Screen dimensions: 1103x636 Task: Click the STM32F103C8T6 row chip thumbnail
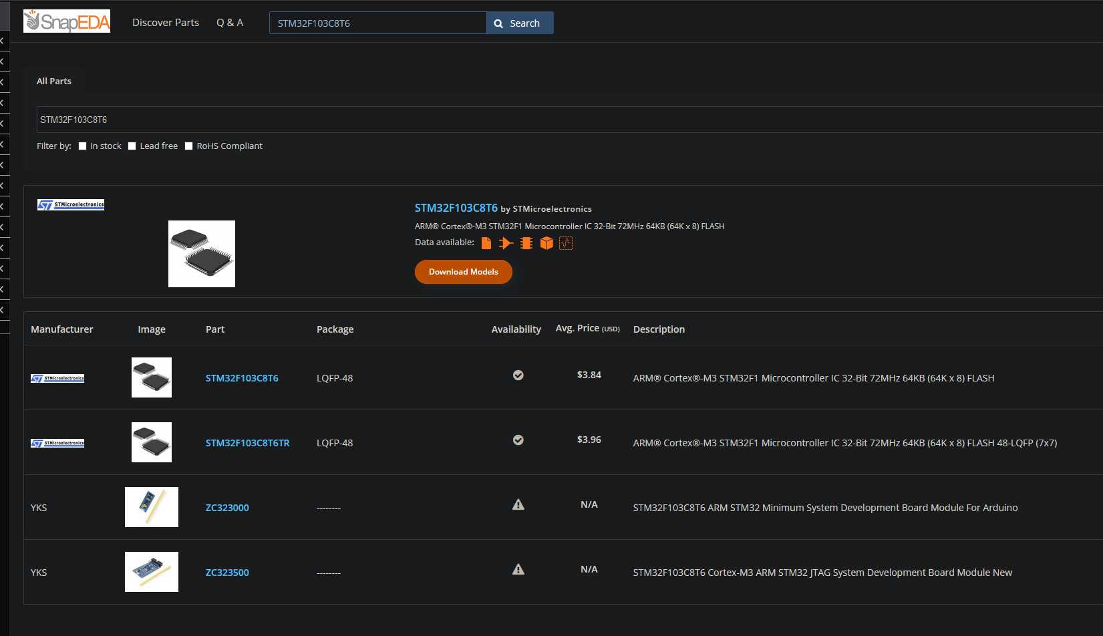coord(152,377)
